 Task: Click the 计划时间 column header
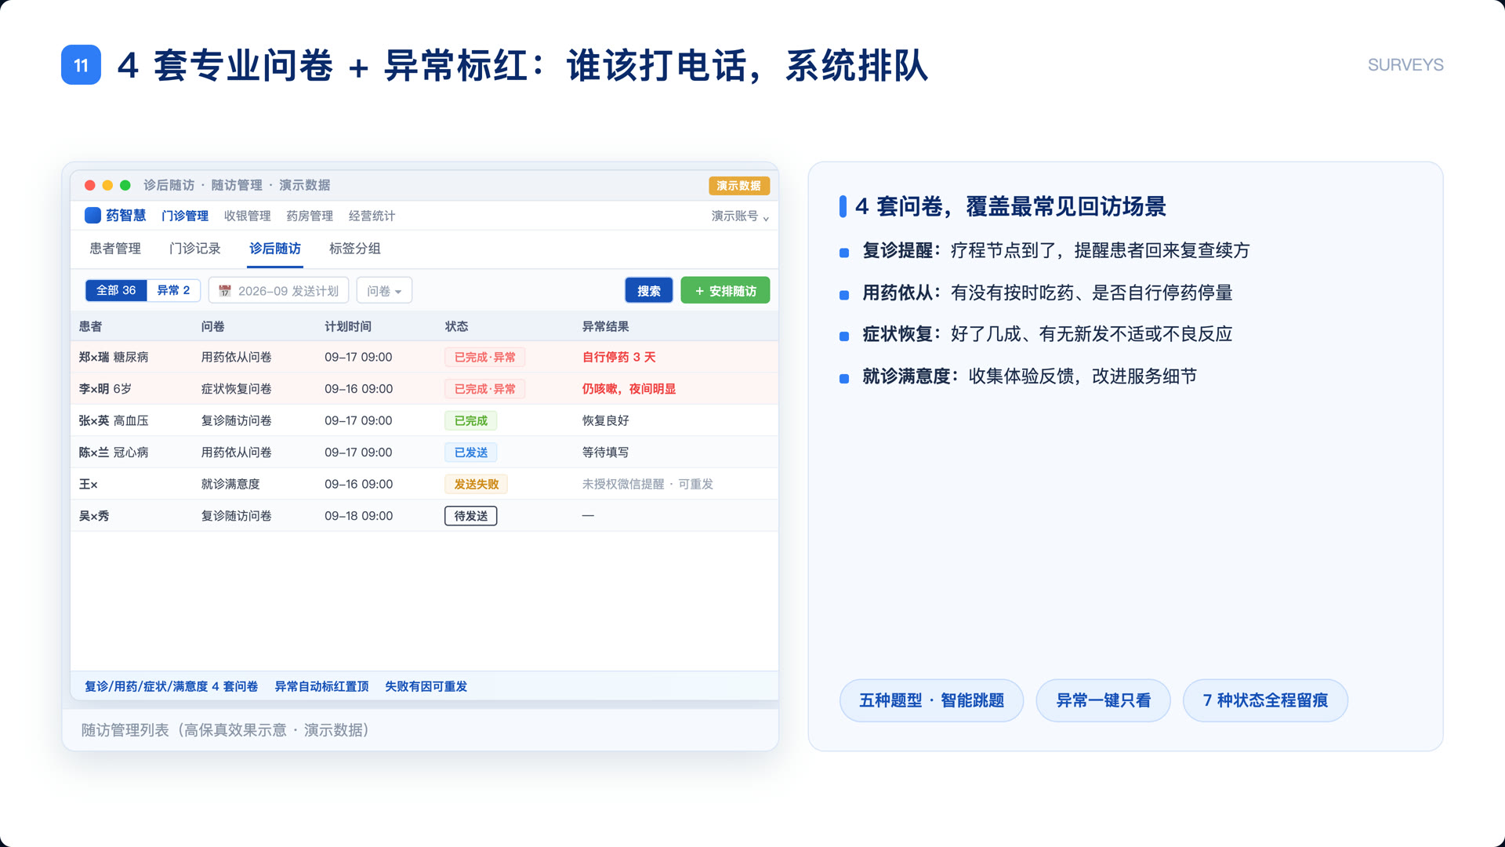pyautogui.click(x=348, y=326)
